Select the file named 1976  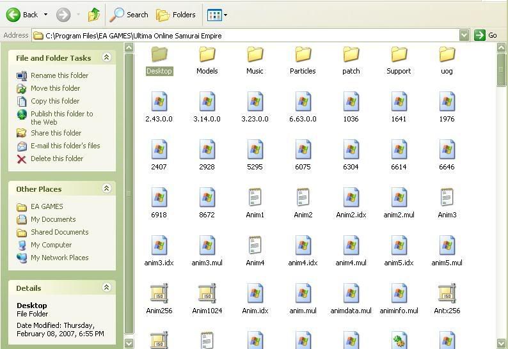[447, 107]
